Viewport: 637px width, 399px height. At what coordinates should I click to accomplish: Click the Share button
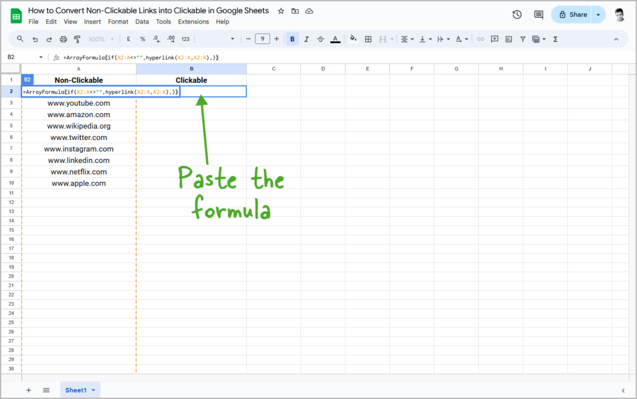(x=571, y=14)
